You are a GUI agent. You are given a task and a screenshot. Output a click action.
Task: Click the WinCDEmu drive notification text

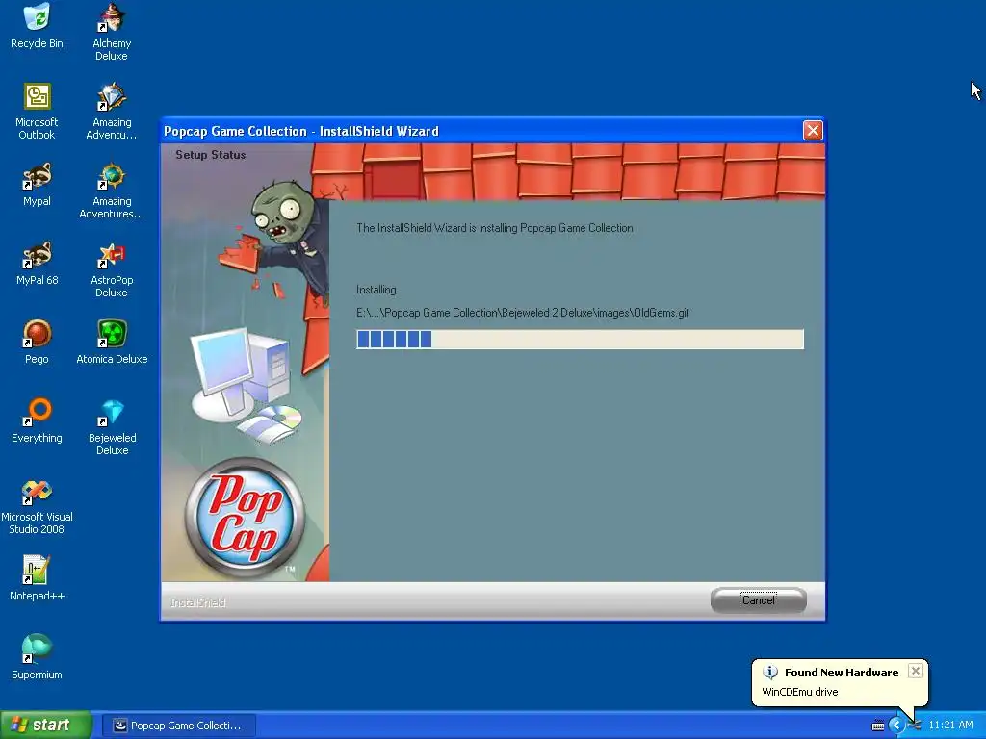tap(800, 692)
